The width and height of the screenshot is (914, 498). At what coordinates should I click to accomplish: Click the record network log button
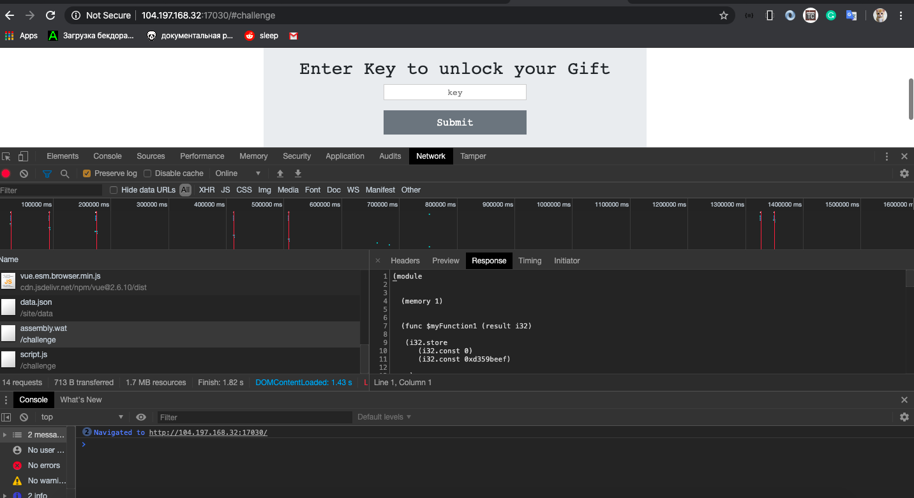point(6,173)
